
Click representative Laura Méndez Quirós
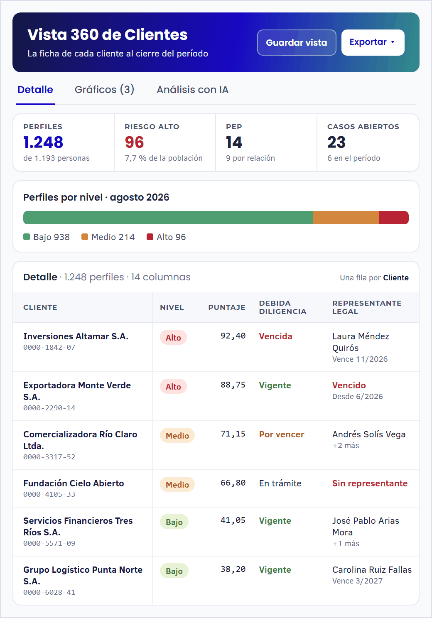(x=361, y=342)
